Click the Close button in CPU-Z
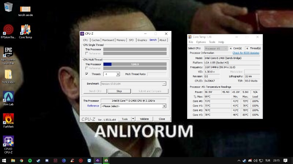The width and height of the screenshot is (293, 164). 162,119
